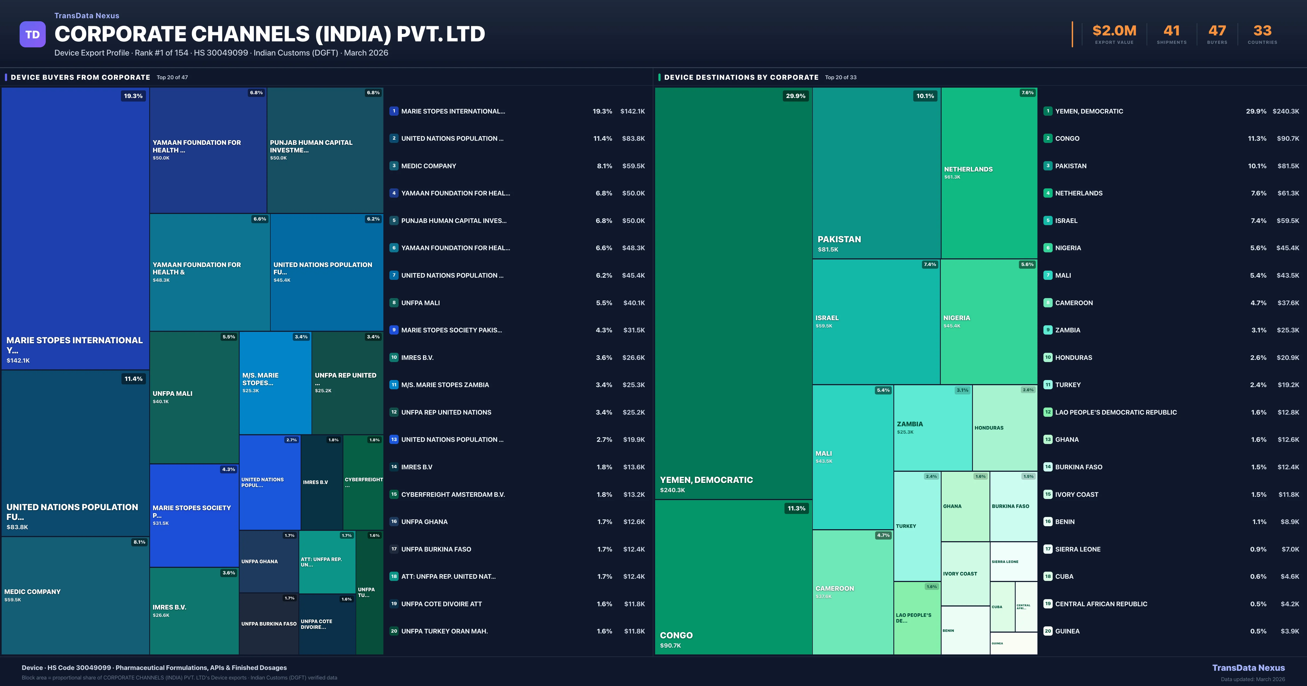Select the Marie Stopes International treemap block
The image size is (1307, 686).
(x=75, y=228)
